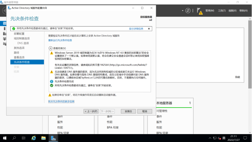Open File Explorer from taskbar
The image size is (252, 142).
pos(43,138)
